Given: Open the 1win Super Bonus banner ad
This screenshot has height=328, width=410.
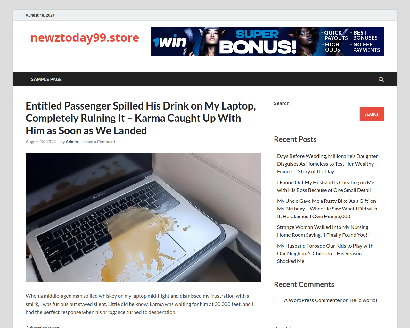Looking at the screenshot, I should tap(268, 42).
